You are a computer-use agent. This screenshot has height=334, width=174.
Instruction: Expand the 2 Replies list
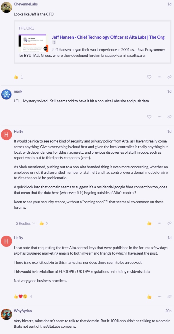(25, 223)
